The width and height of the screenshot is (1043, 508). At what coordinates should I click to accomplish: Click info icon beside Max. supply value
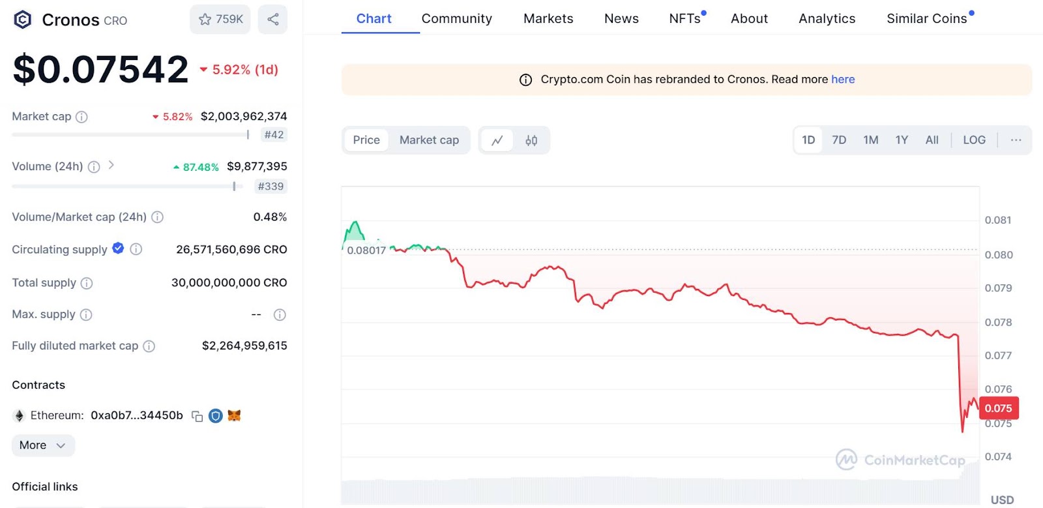(x=280, y=315)
